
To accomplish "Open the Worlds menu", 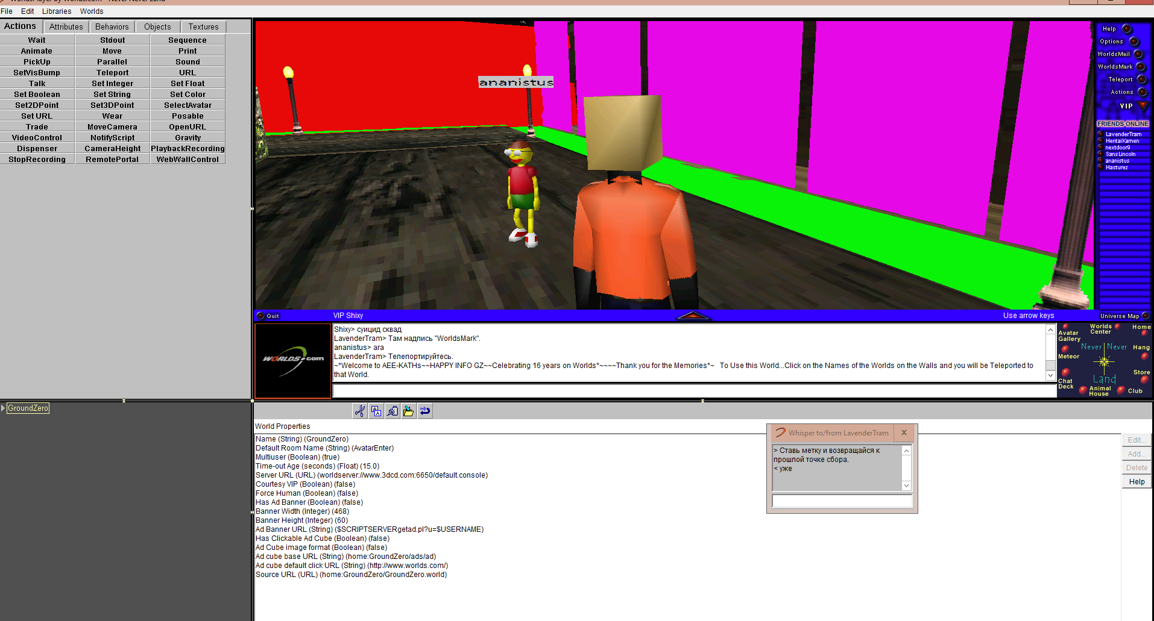I will 92,11.
